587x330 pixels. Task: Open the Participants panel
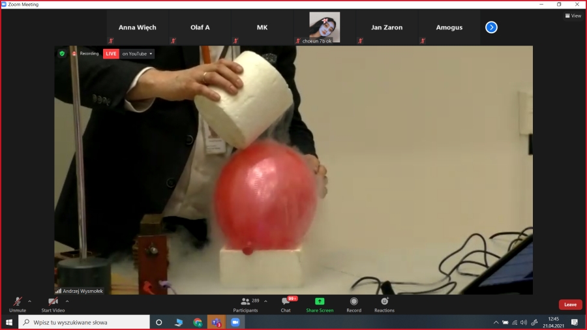[245, 304]
